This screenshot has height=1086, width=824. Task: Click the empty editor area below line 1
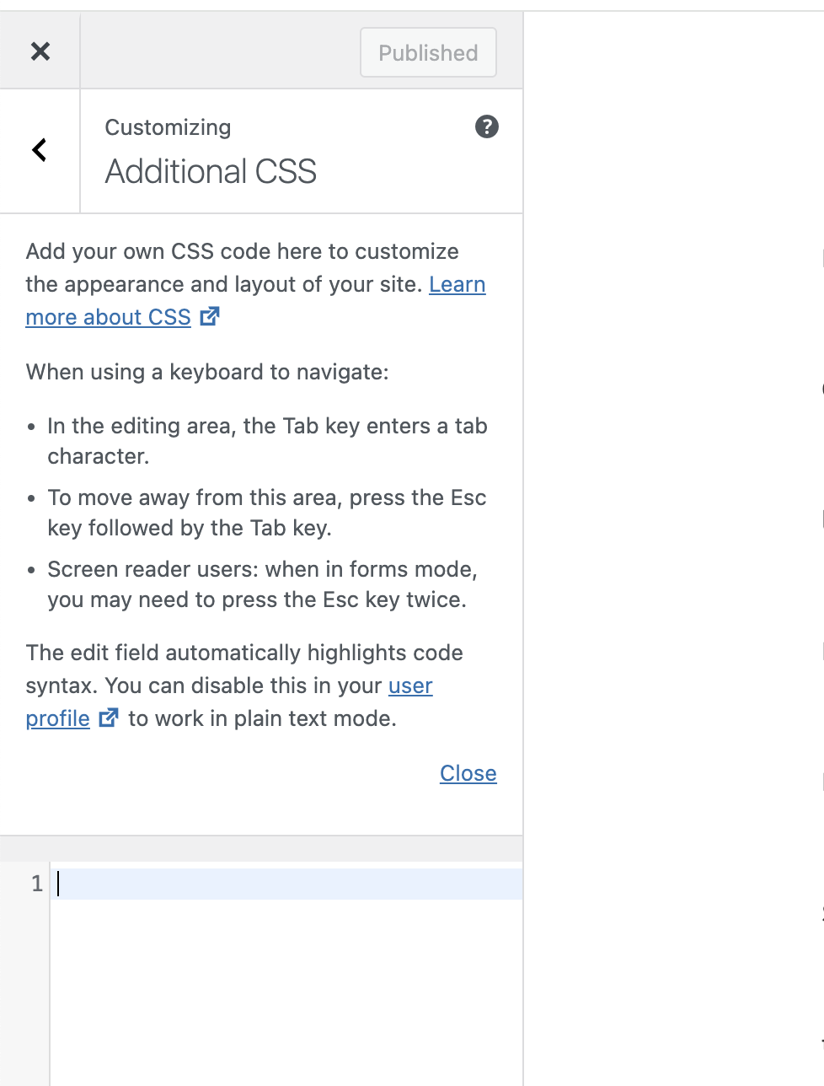pyautogui.click(x=286, y=992)
